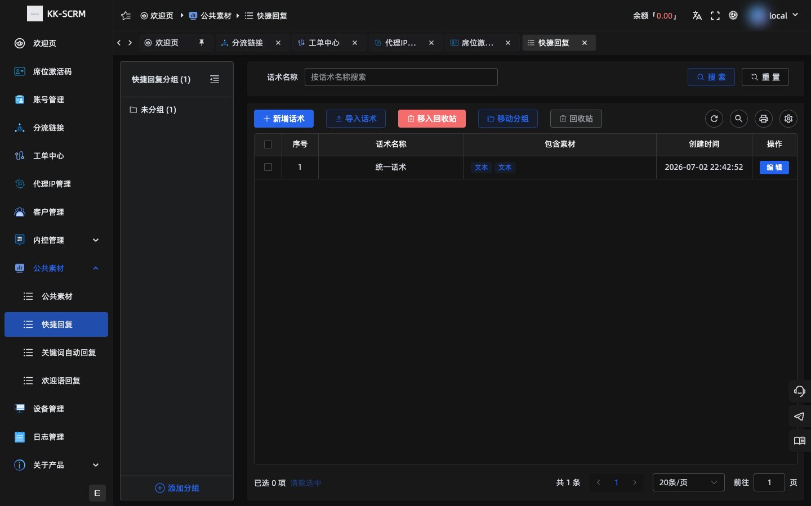Click 移动分组 button

click(x=508, y=119)
